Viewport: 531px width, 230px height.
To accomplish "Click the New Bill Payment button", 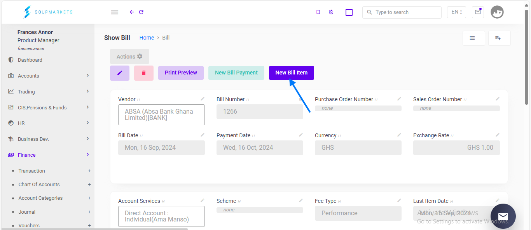I will pos(236,73).
